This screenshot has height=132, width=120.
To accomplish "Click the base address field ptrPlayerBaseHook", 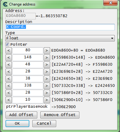I will click(28, 107).
